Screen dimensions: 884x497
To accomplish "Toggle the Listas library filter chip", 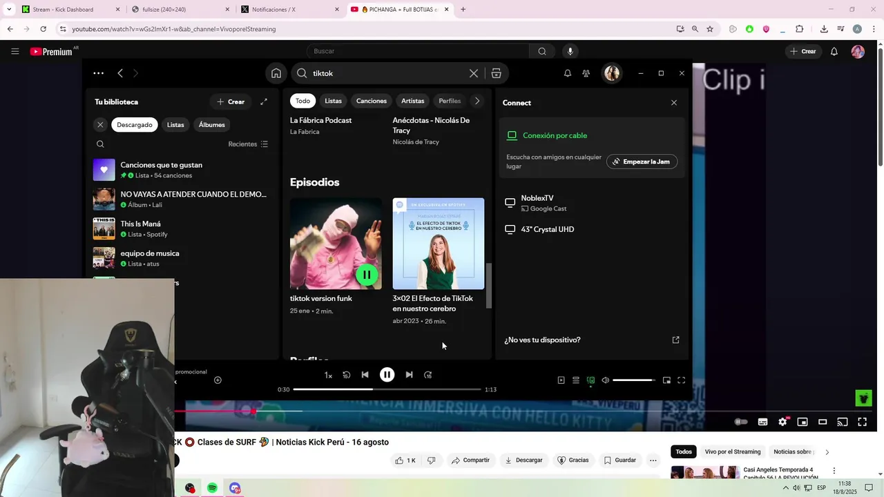I will point(175,125).
